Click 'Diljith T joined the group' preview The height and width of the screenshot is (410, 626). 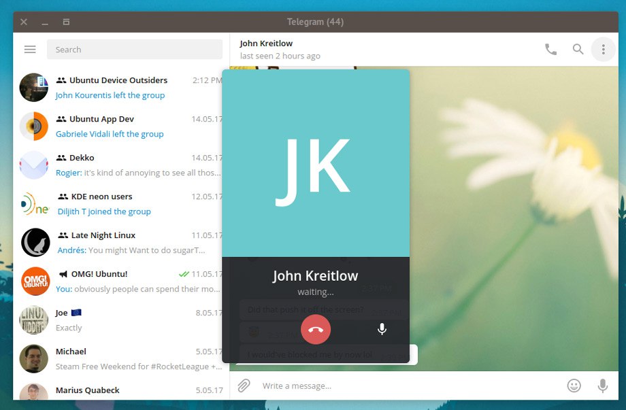pos(104,211)
